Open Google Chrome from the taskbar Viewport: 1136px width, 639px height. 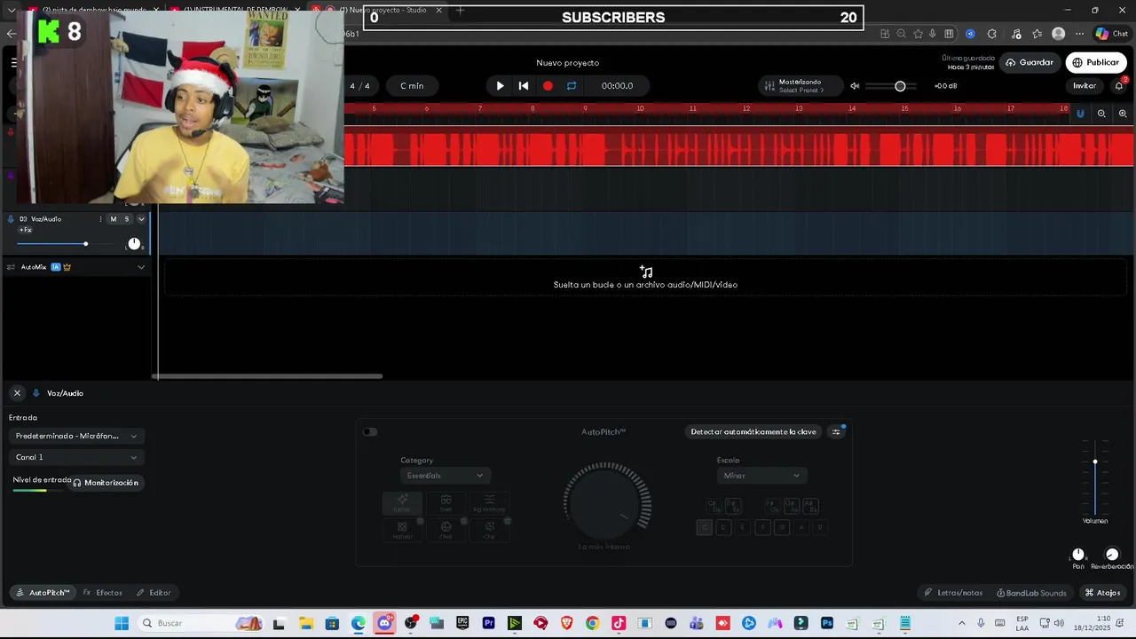tap(592, 623)
